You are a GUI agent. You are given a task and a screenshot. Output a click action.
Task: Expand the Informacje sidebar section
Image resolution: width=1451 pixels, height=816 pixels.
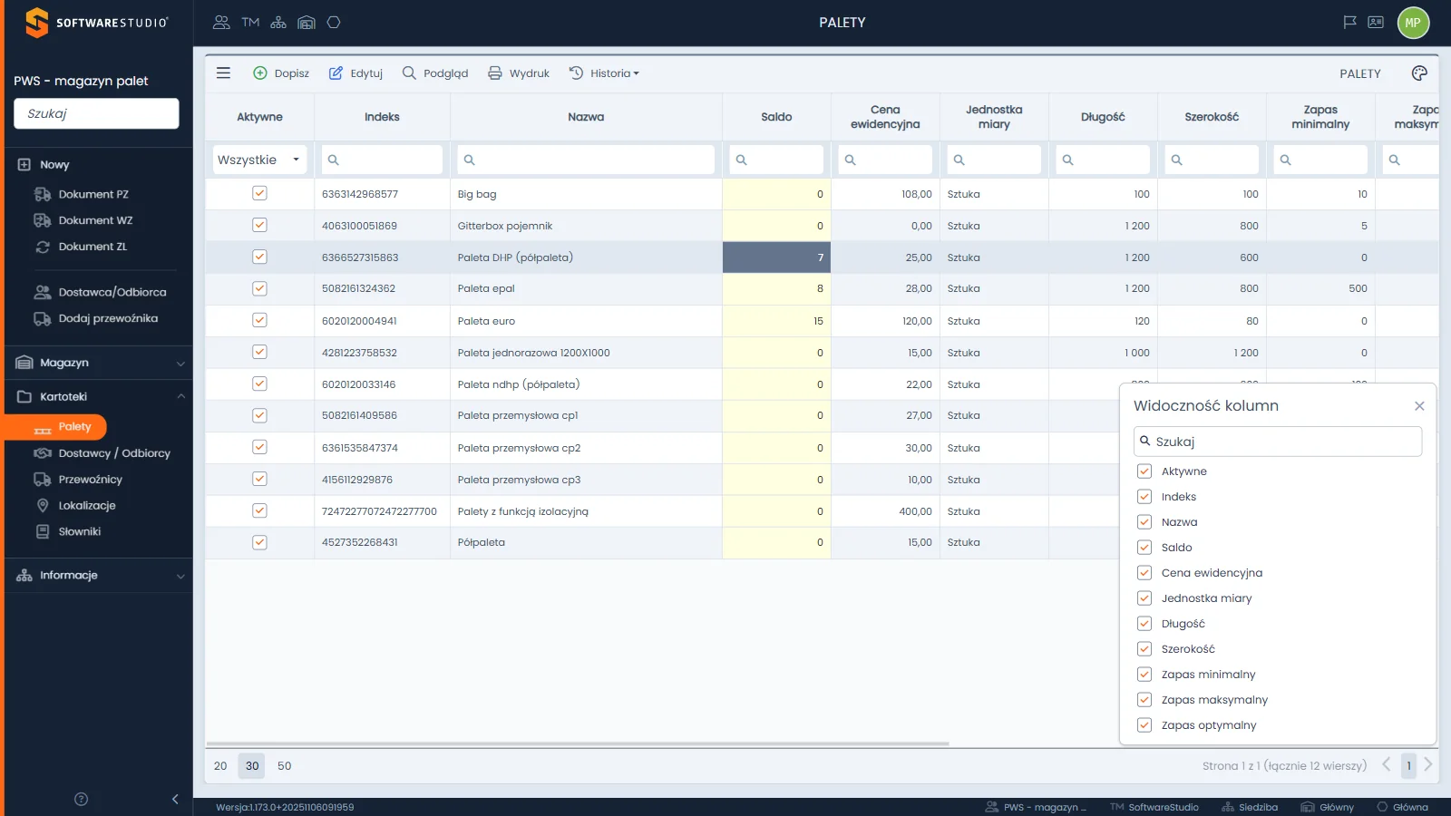99,576
